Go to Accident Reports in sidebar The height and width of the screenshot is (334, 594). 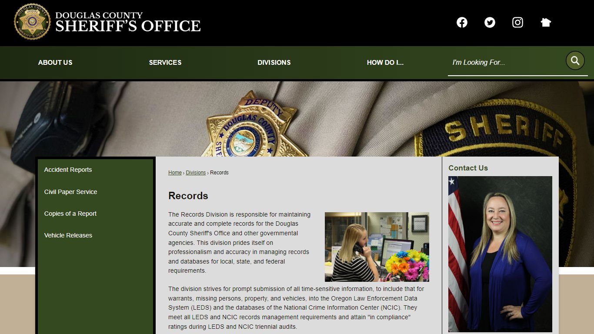click(68, 170)
